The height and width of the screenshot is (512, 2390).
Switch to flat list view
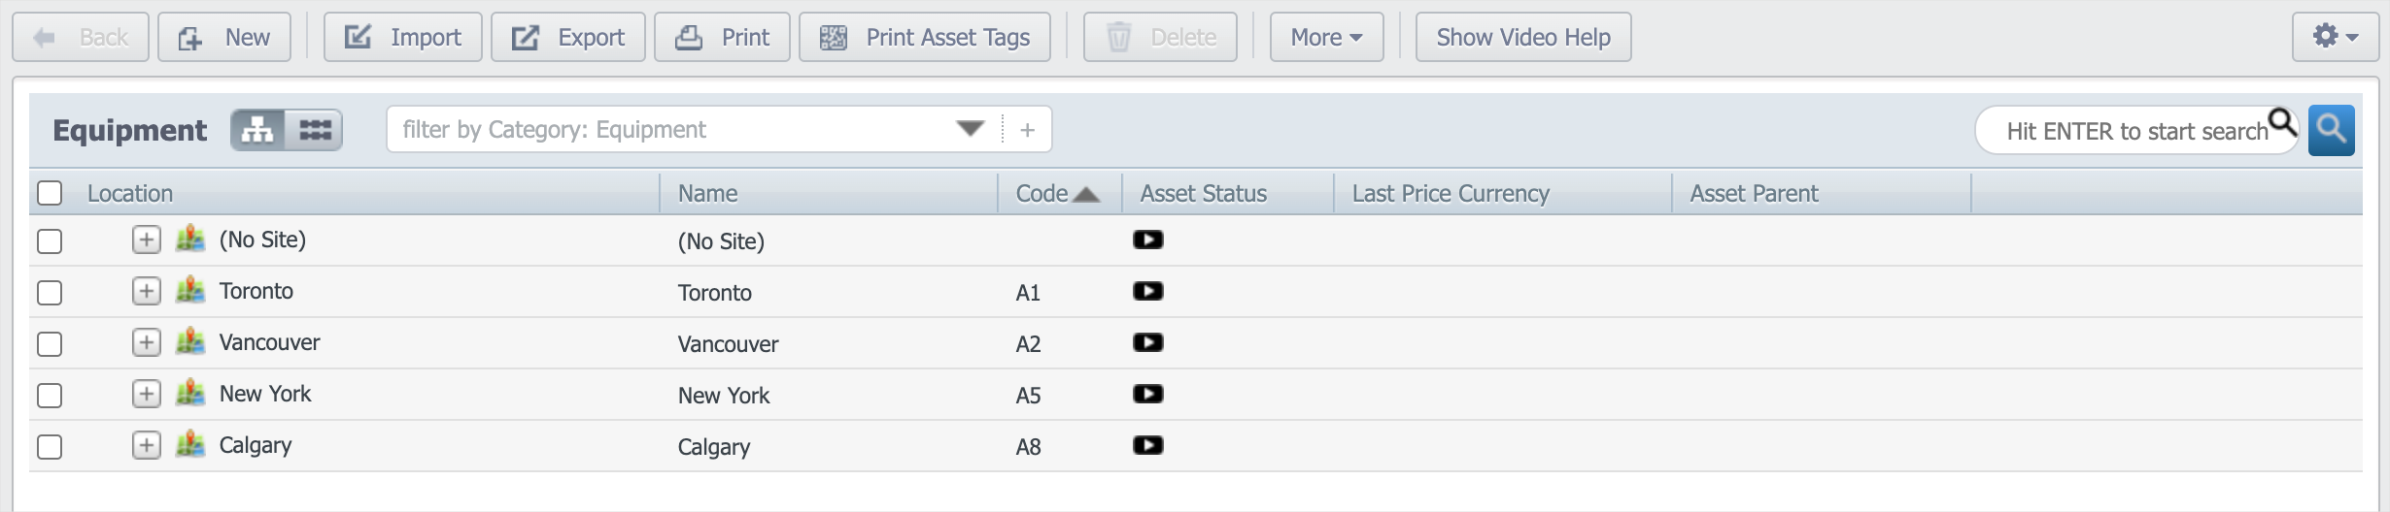point(315,130)
